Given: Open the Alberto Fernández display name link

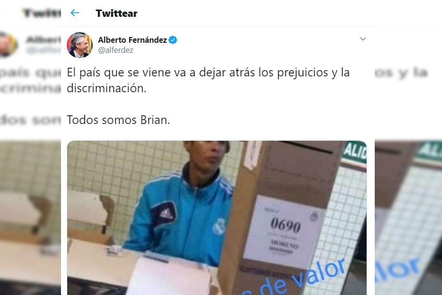Looking at the screenshot, I should pyautogui.click(x=132, y=40).
